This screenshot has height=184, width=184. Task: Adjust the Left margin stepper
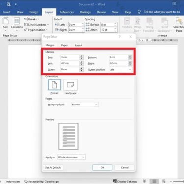tap(81, 63)
